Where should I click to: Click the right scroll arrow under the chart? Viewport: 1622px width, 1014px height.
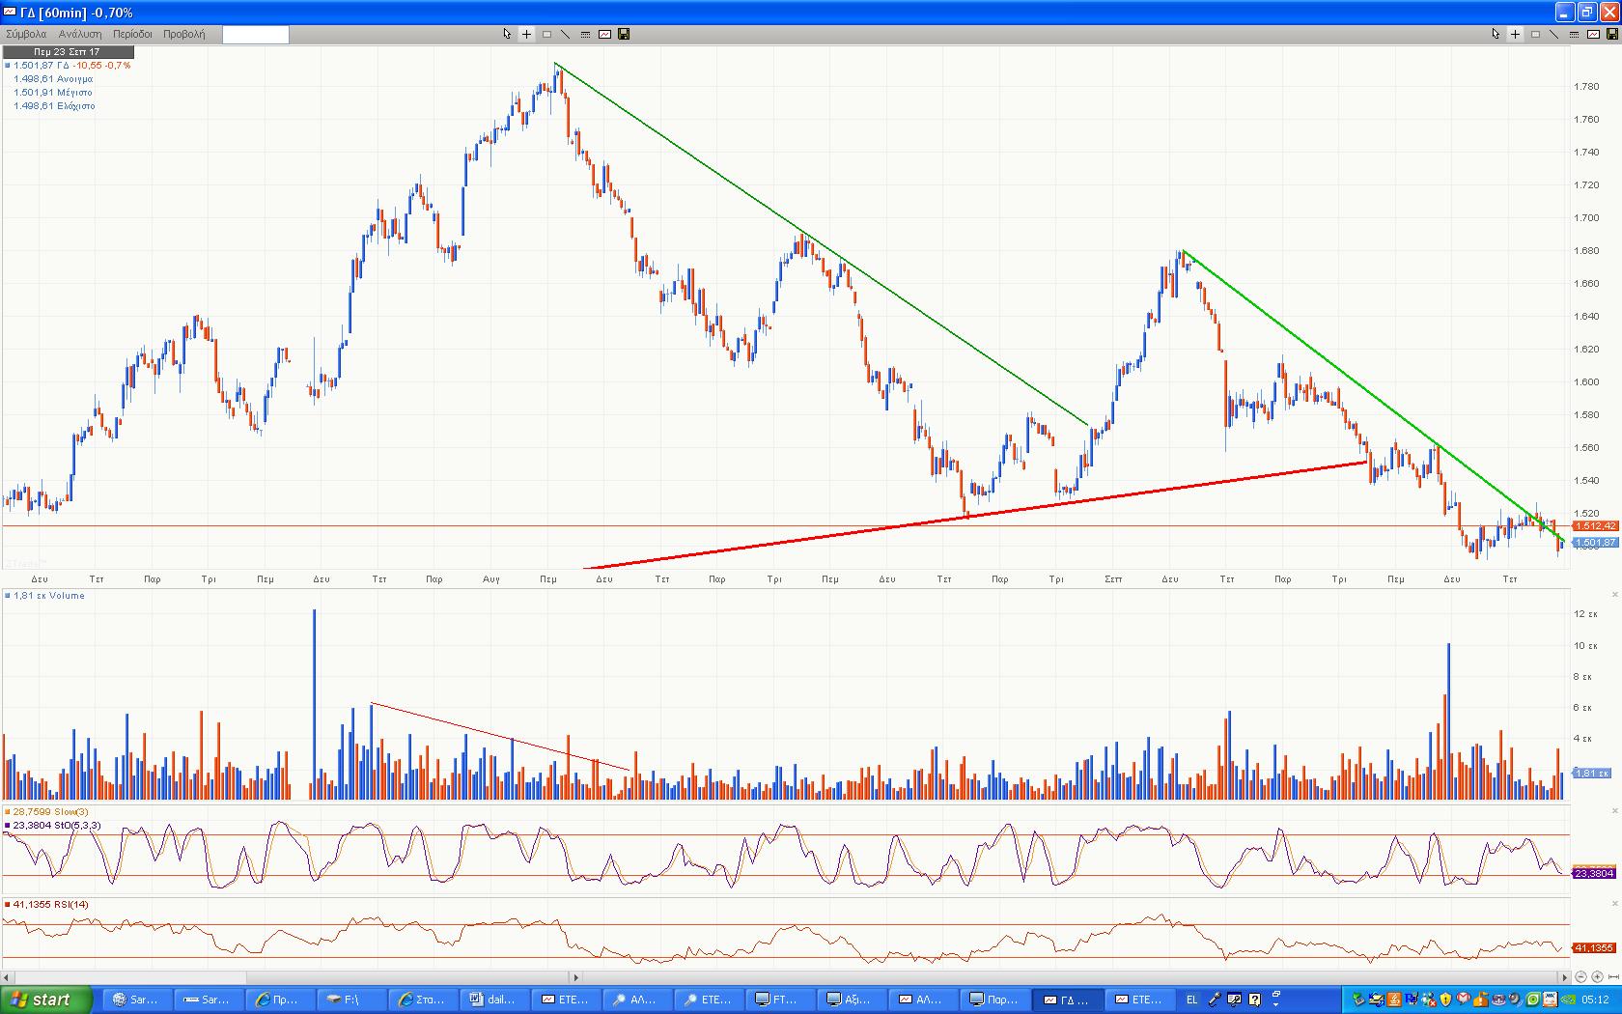pyautogui.click(x=1565, y=977)
